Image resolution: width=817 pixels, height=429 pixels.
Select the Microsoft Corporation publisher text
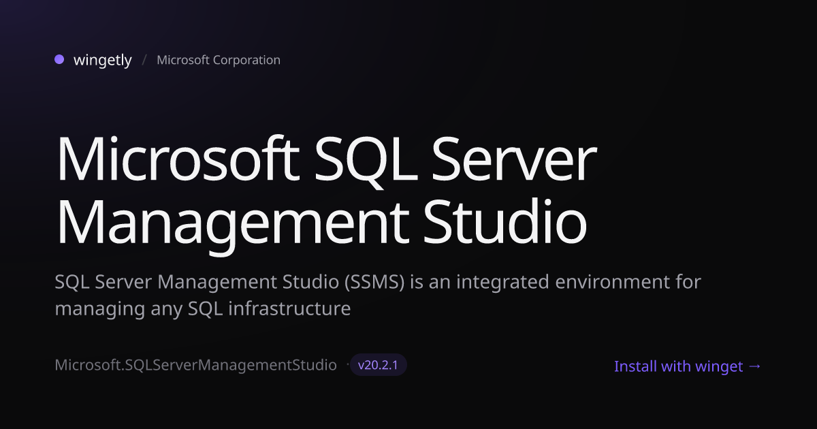point(219,60)
